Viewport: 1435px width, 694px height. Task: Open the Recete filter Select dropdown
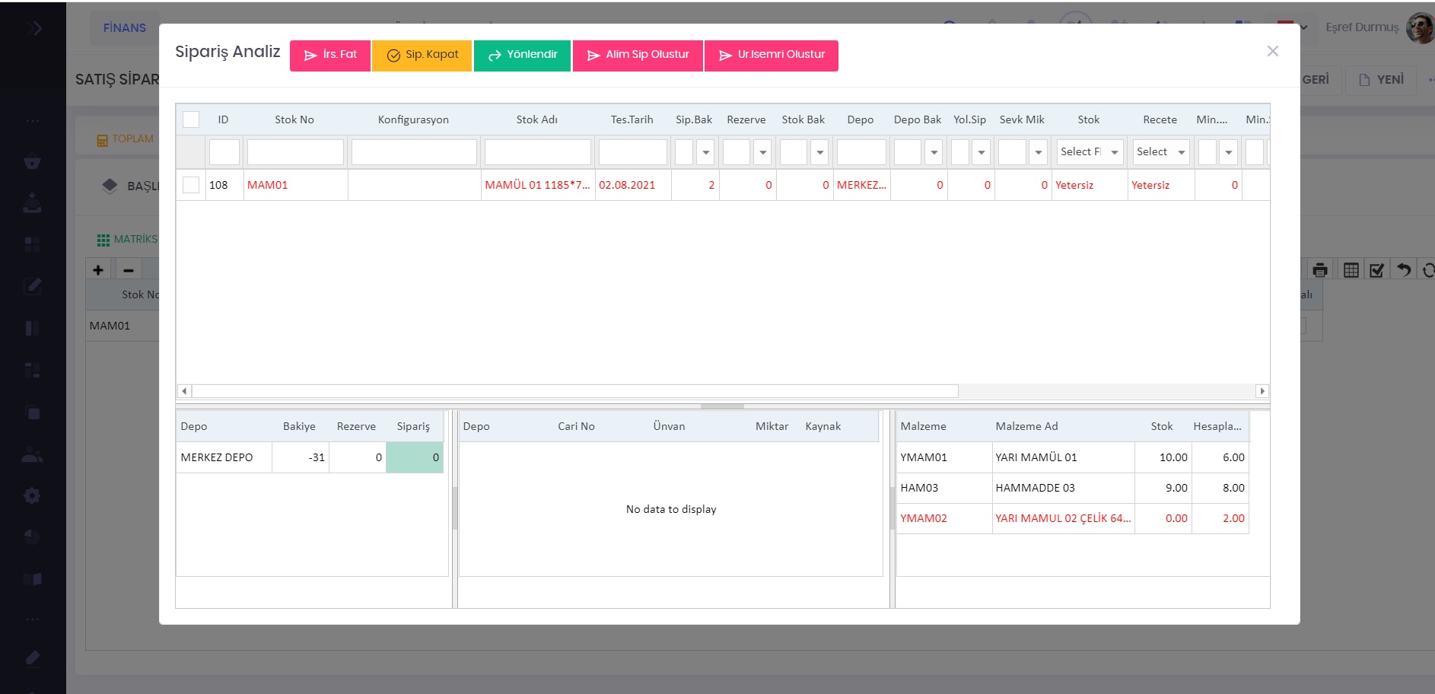click(1160, 152)
